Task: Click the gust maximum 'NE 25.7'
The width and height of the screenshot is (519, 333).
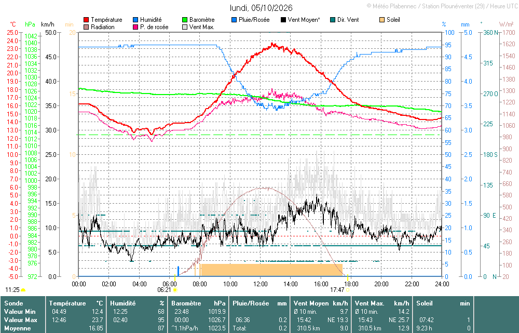Action: 399,320
